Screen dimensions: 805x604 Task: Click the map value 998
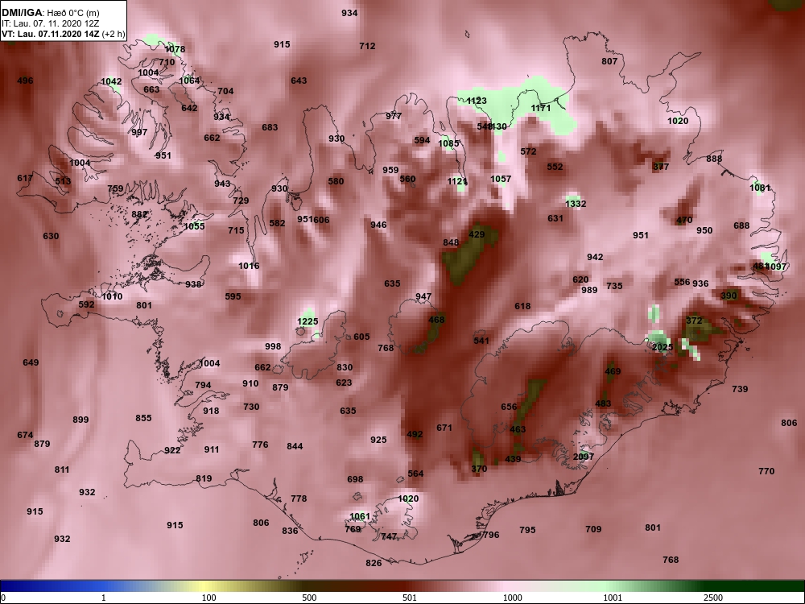click(273, 346)
